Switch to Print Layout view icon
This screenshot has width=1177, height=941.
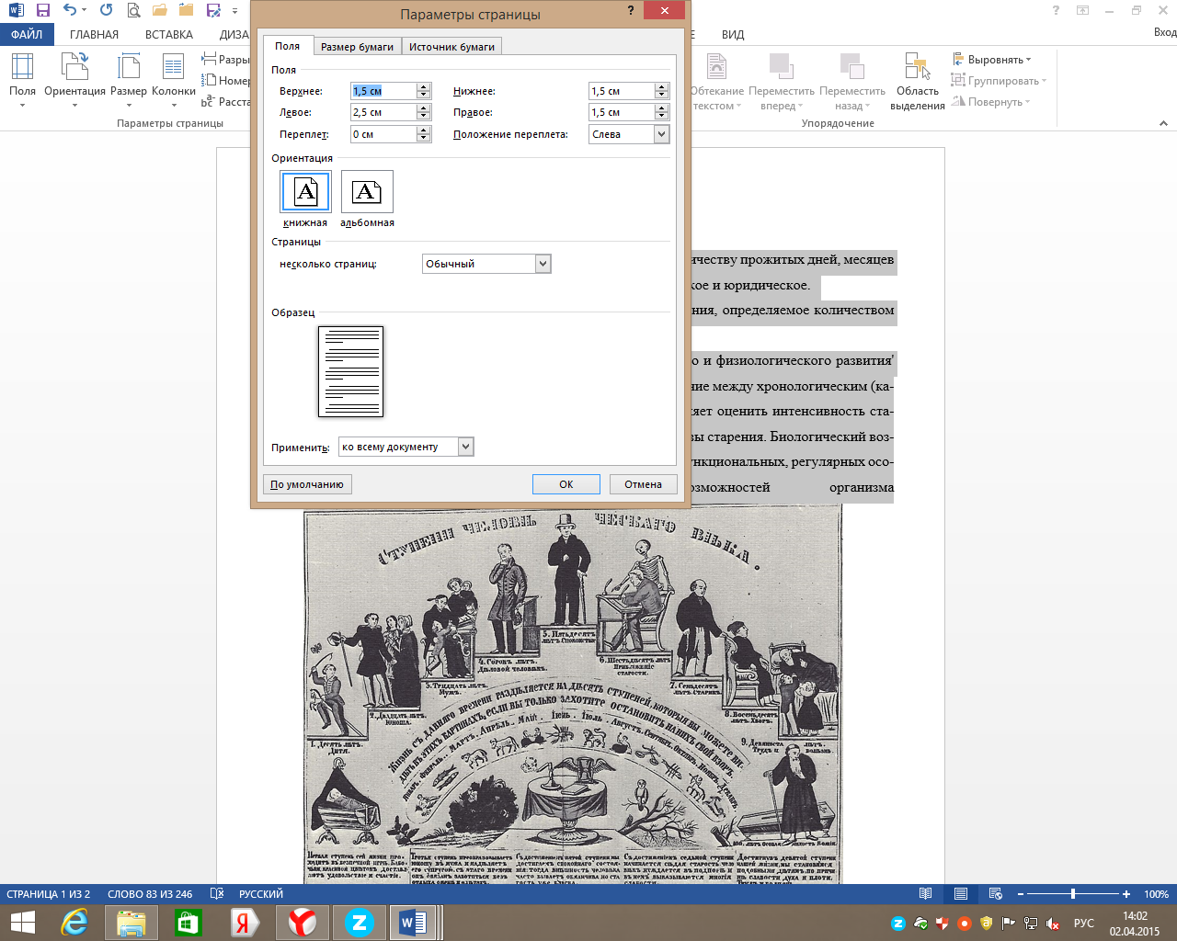tap(960, 894)
